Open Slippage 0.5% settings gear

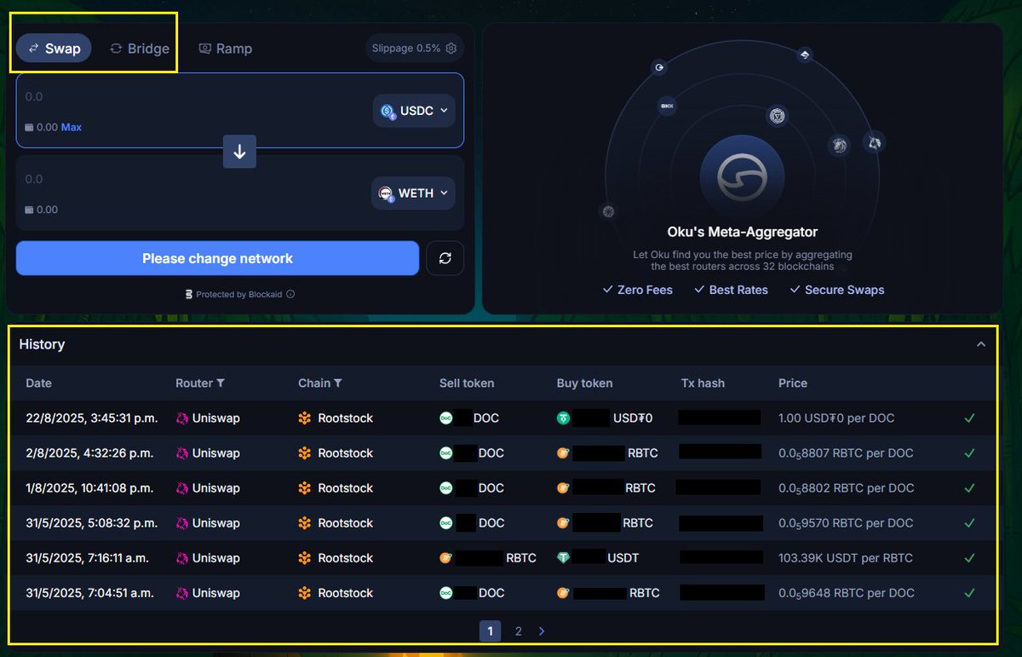click(451, 49)
